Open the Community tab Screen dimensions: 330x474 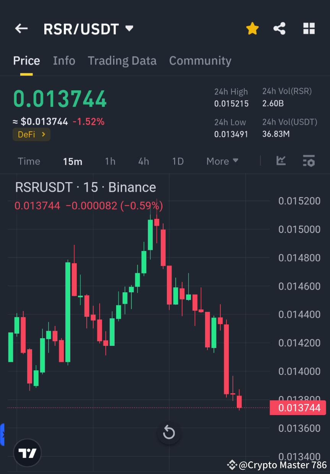[200, 60]
